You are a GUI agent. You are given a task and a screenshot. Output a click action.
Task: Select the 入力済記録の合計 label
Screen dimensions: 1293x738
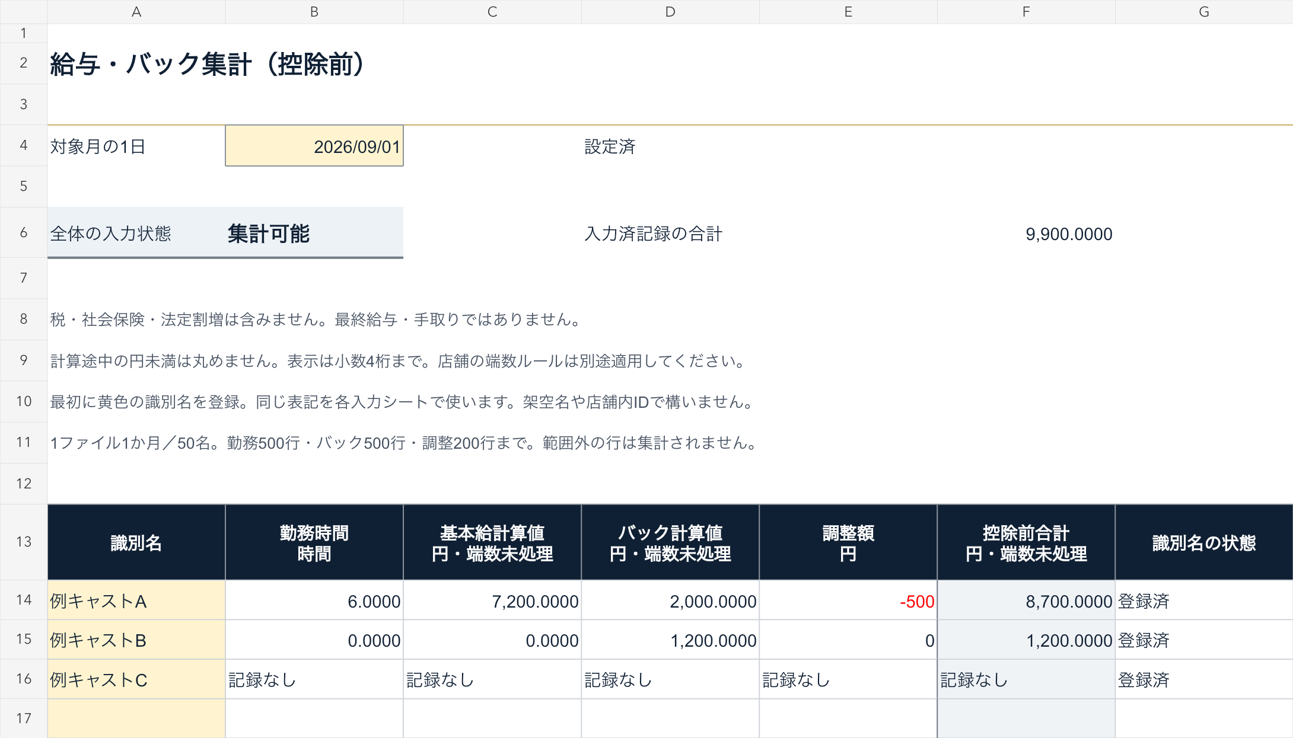[654, 234]
